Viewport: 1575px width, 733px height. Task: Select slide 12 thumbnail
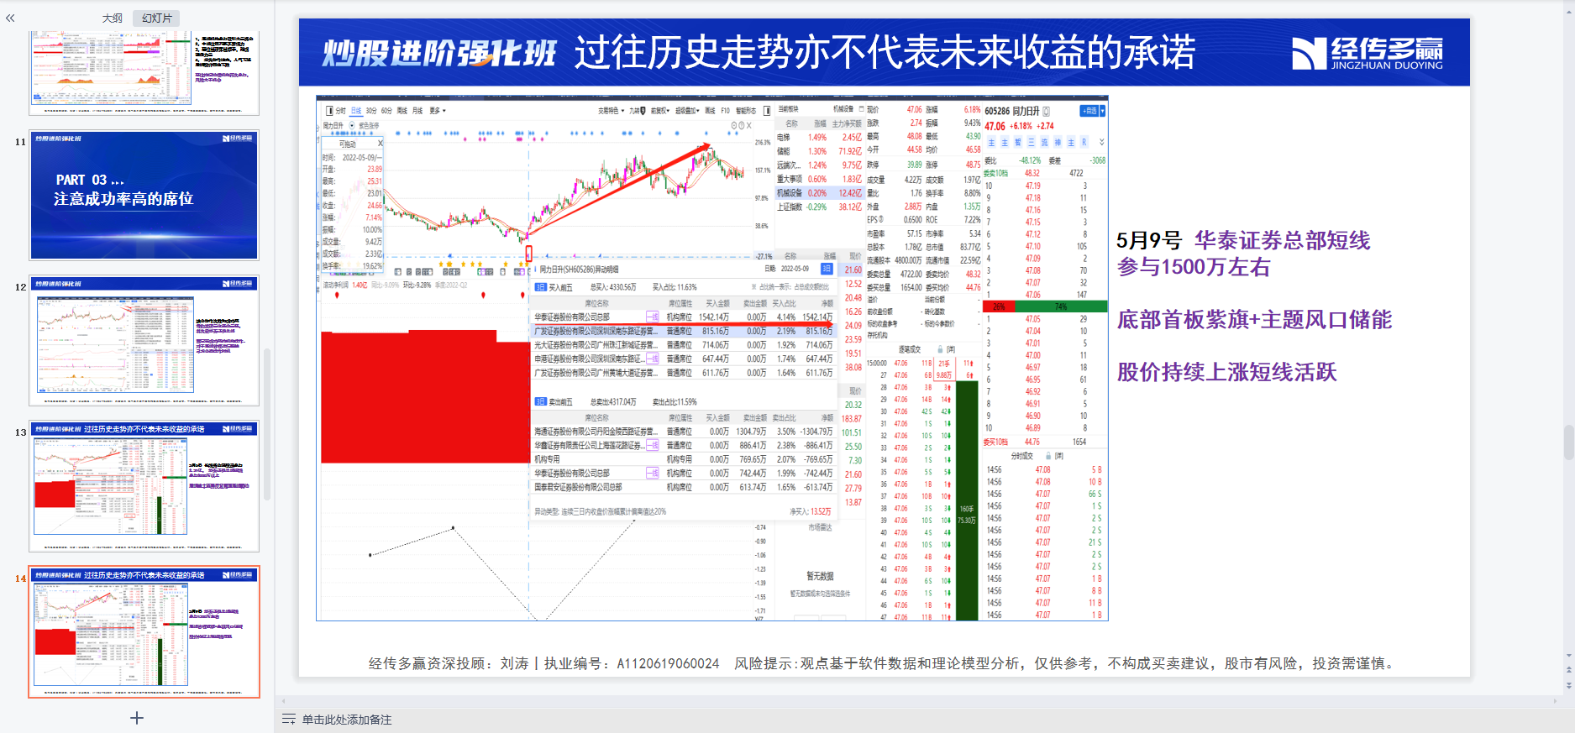point(144,340)
